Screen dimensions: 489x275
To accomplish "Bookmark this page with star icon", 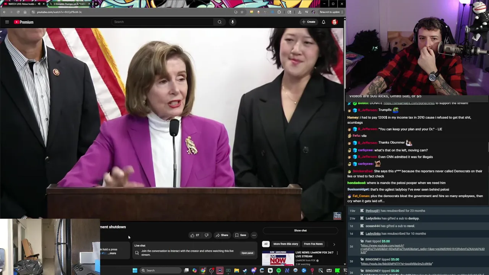I will pyautogui.click(x=242, y=12).
